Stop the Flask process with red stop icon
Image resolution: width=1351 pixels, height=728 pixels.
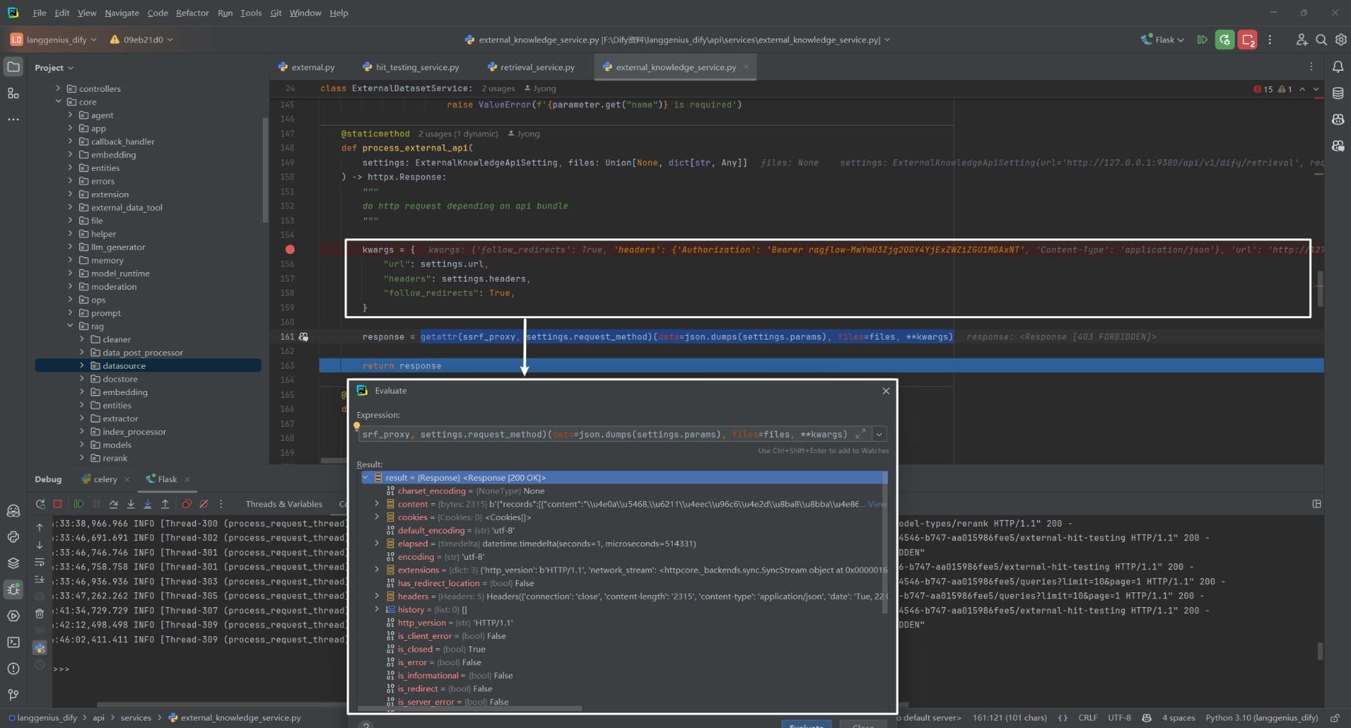click(x=58, y=504)
